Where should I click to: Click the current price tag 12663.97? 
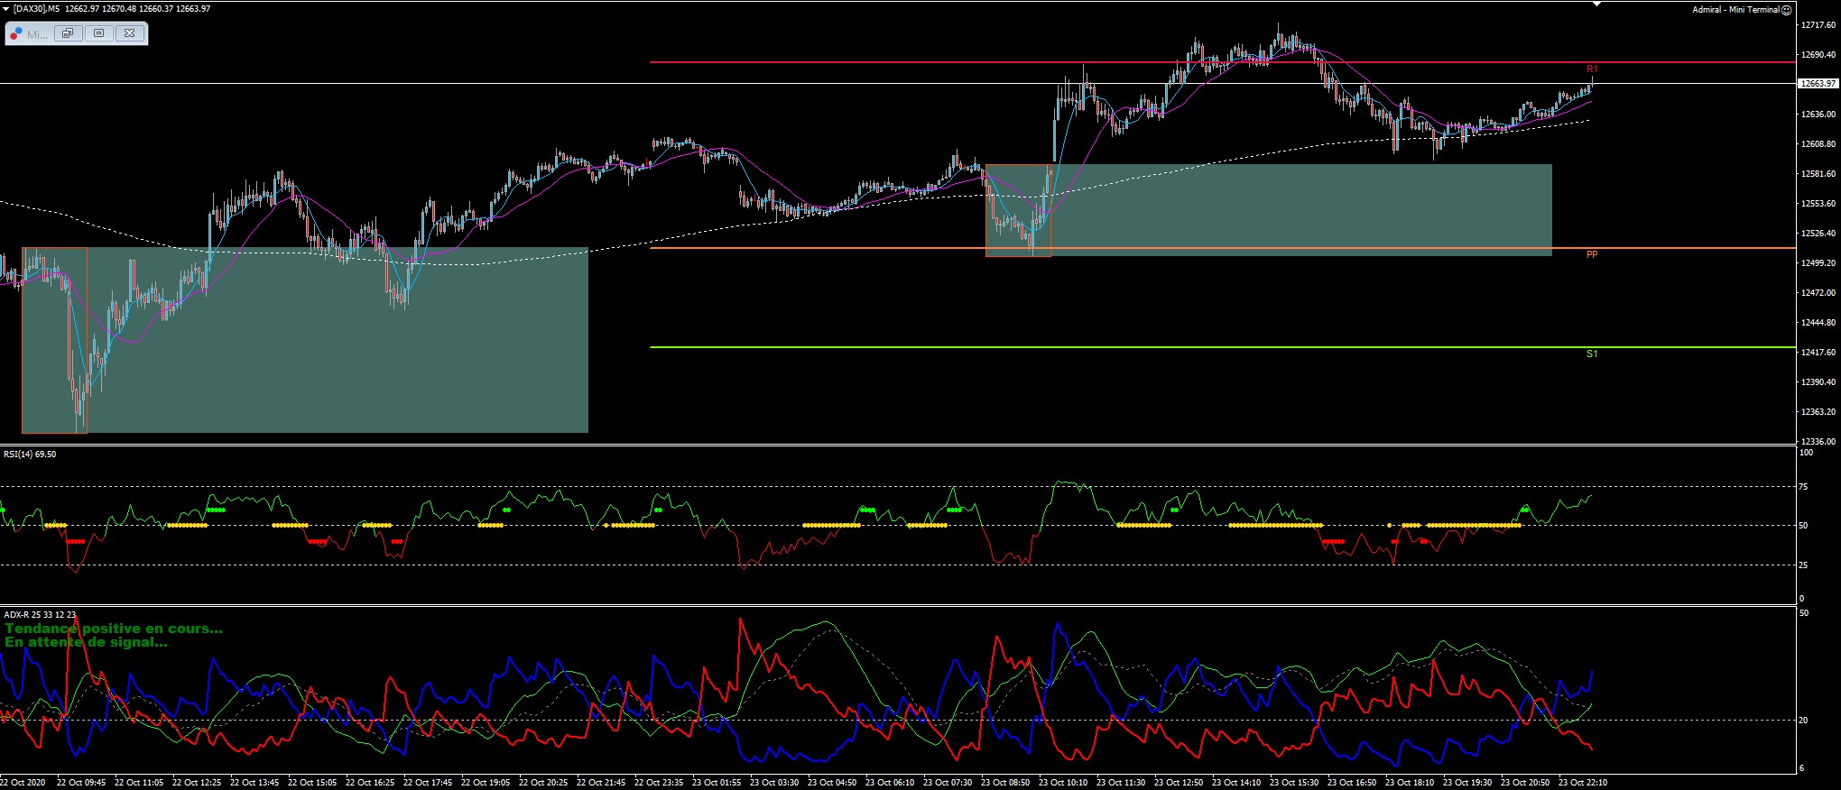click(1818, 84)
